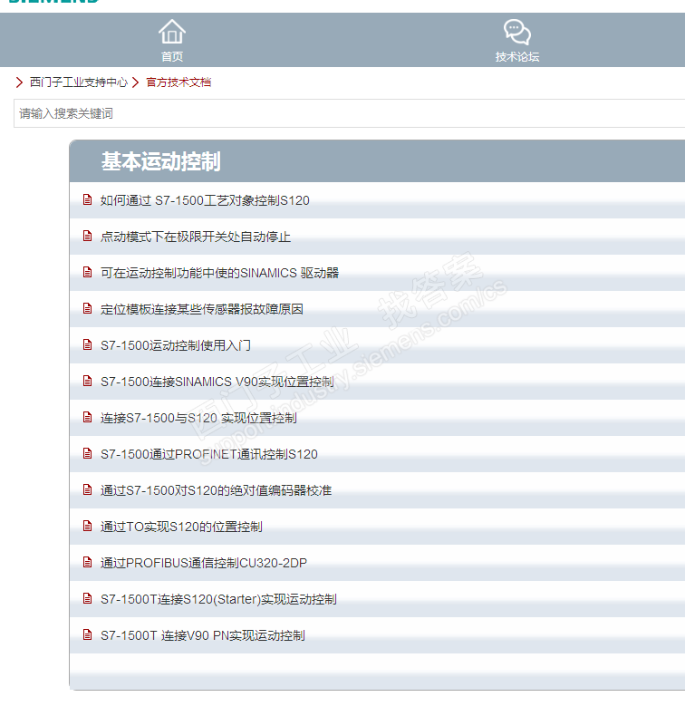Click document icon beside S7-1500运动控制使用入门
685x716 pixels.
point(87,344)
